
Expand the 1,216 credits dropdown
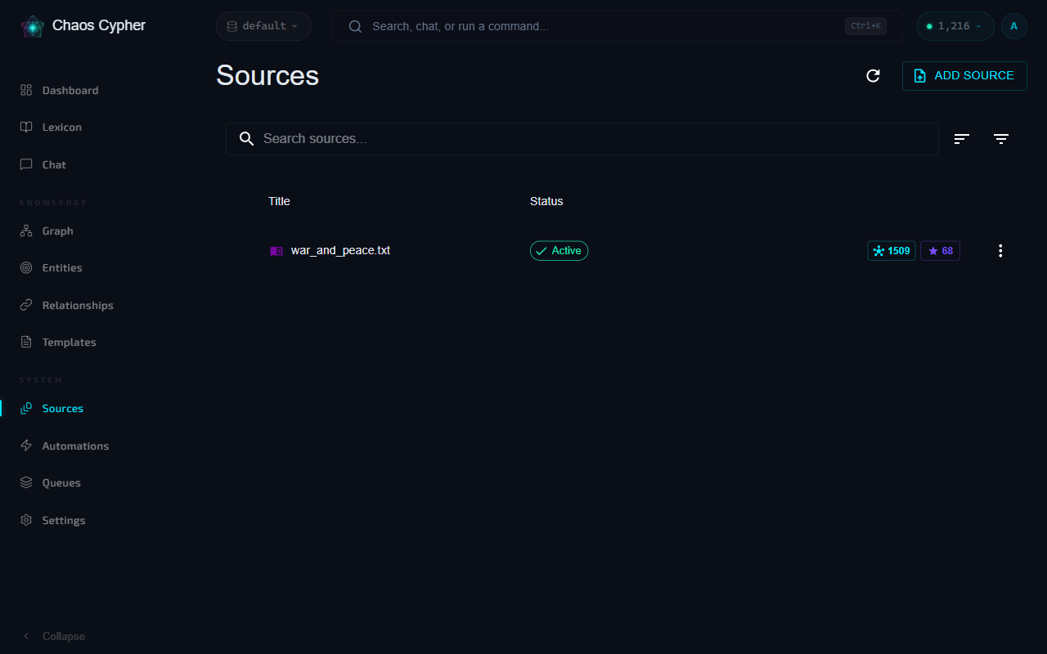click(955, 26)
